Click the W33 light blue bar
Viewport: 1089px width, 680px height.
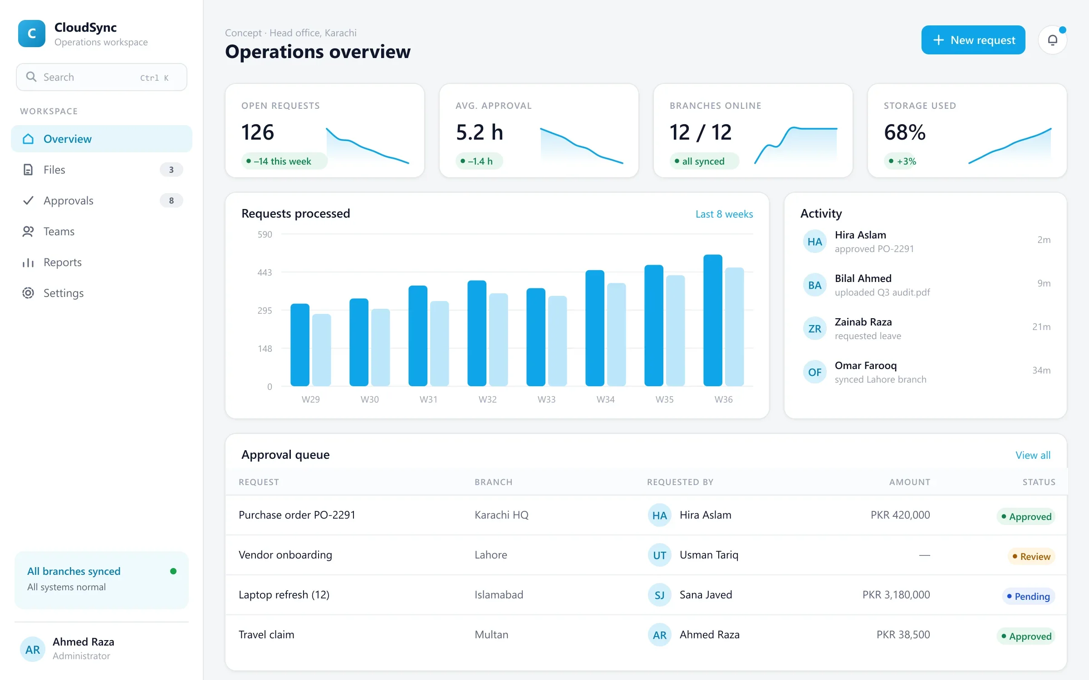[x=557, y=341]
